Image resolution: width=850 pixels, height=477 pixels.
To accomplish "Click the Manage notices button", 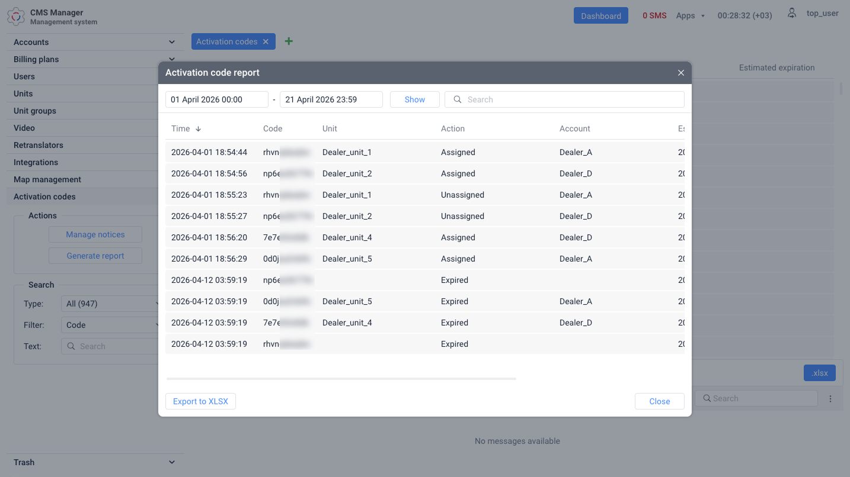I will tap(95, 234).
